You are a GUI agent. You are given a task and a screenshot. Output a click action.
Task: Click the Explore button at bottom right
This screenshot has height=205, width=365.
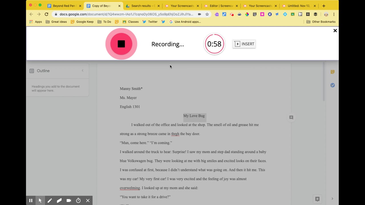pyautogui.click(x=317, y=199)
